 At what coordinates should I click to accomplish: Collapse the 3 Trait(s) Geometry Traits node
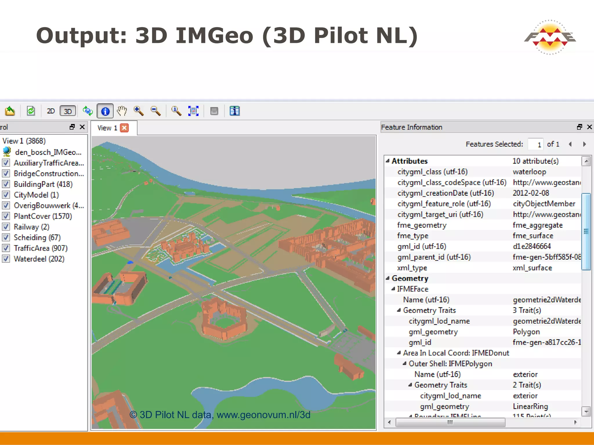(399, 310)
